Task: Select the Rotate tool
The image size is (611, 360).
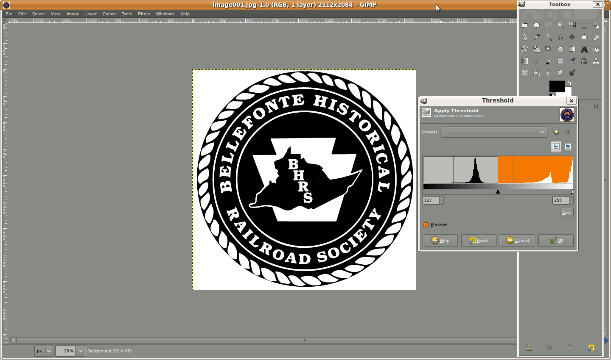Action: click(525, 49)
